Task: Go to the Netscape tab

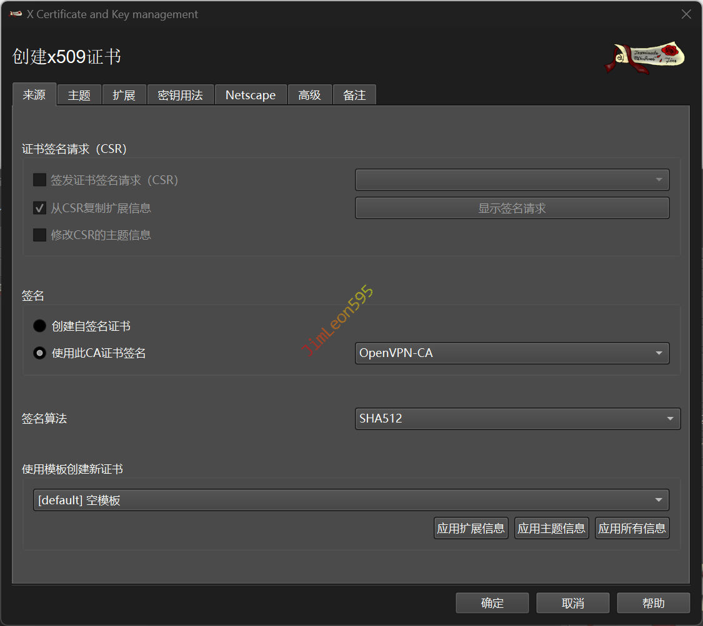Action: point(250,95)
